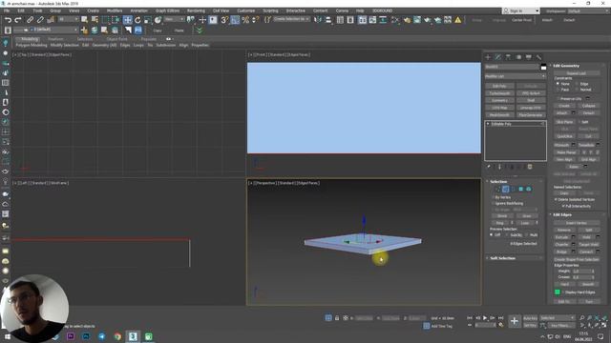
Task: Click the Chamfer button in Edit Edges
Action: click(x=561, y=244)
